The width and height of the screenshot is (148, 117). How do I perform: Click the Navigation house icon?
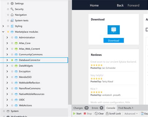[x=12, y=15]
